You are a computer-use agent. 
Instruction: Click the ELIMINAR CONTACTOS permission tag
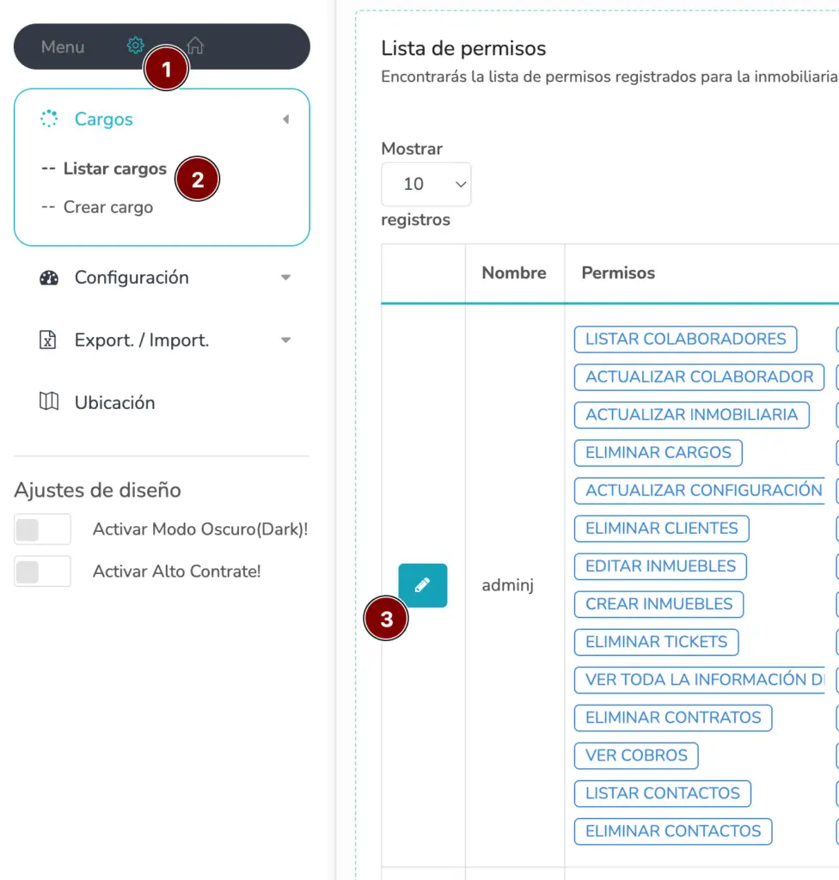coord(673,831)
